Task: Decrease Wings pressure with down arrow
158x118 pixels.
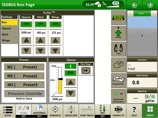Action: (x=55, y=50)
